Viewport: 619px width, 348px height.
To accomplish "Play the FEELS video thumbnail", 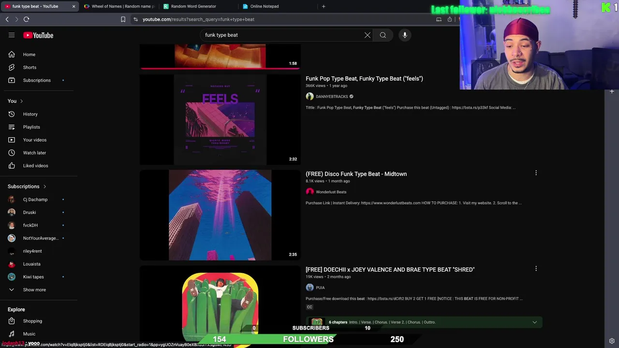I will point(220,119).
